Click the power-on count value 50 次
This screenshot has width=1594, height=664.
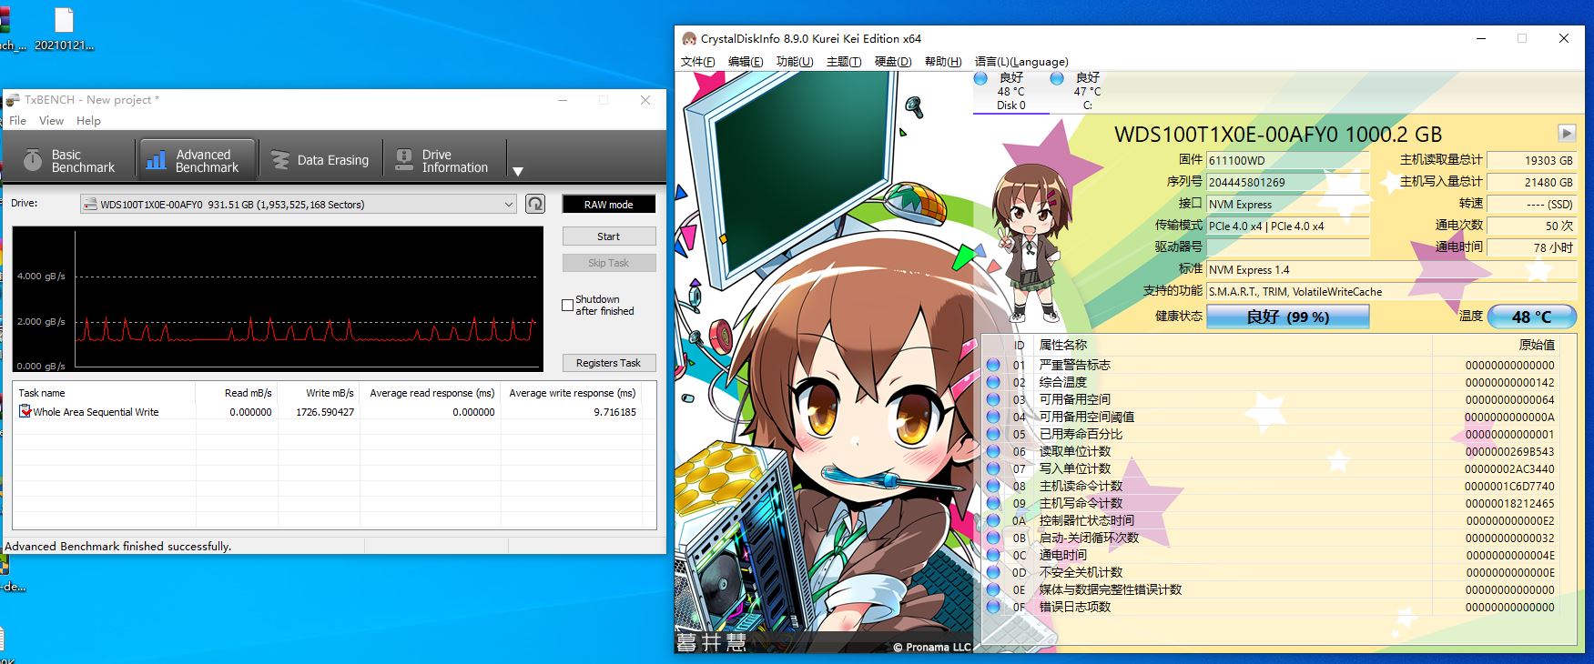(1531, 226)
